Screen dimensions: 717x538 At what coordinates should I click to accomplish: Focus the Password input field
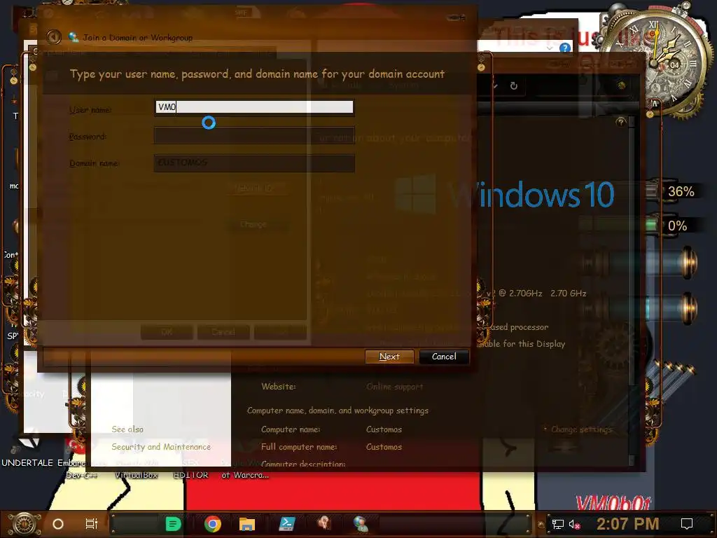(x=254, y=136)
